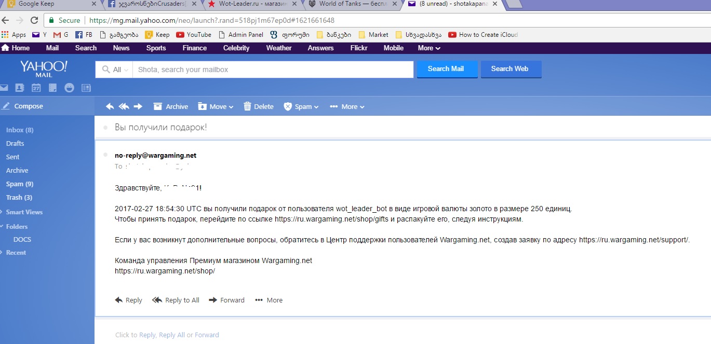The width and height of the screenshot is (711, 344).
Task: Open the Apps bookmarks shortcut
Action: pos(14,35)
